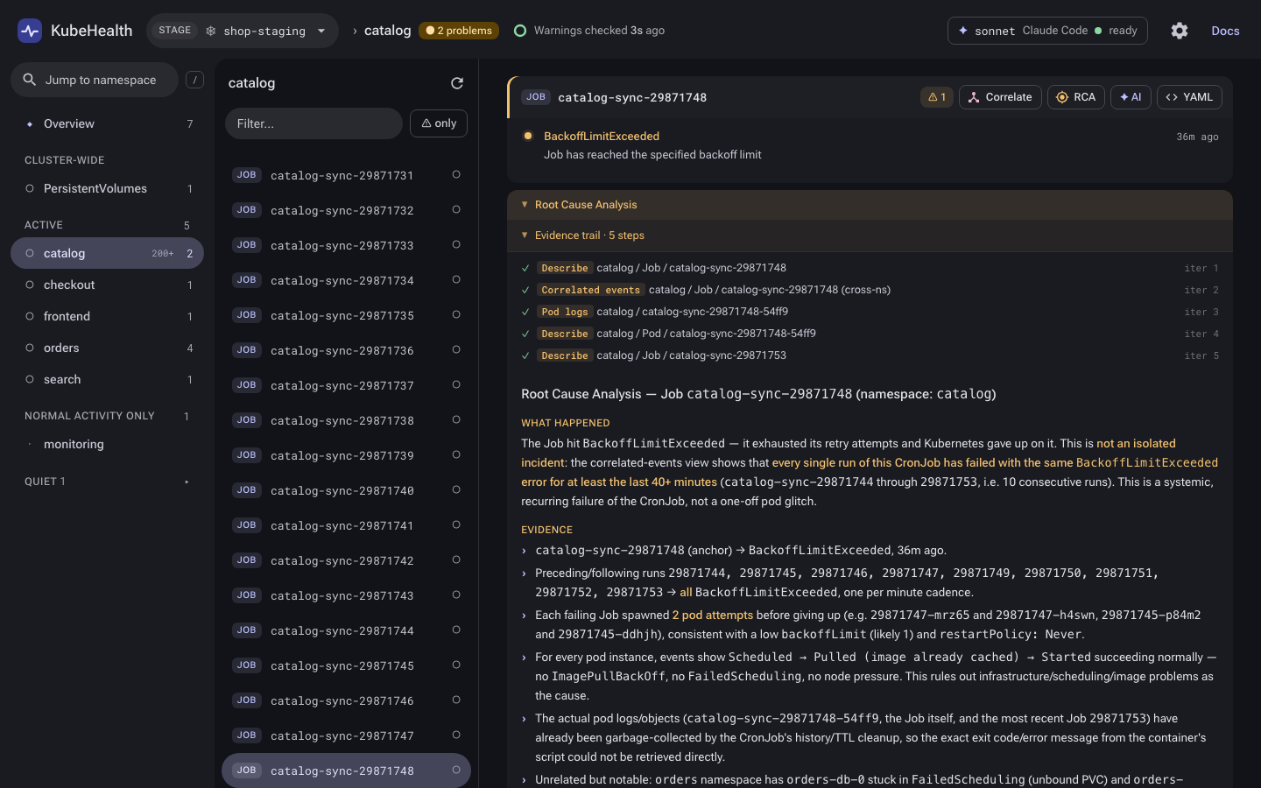Toggle the warnings only filter
Image resolution: width=1261 pixels, height=788 pixels.
click(x=439, y=123)
